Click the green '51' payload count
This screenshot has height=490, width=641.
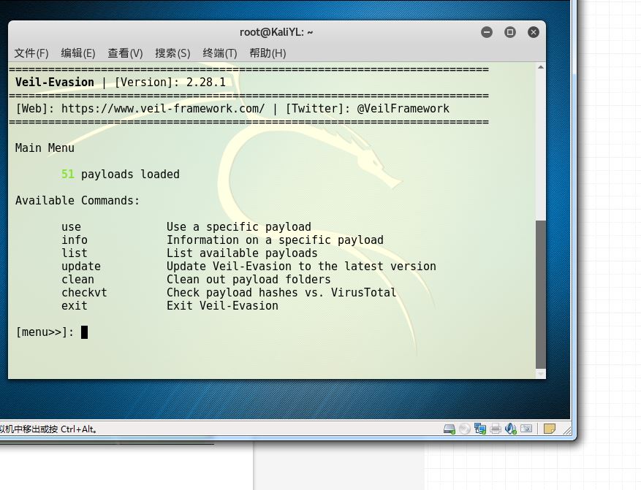tap(68, 175)
